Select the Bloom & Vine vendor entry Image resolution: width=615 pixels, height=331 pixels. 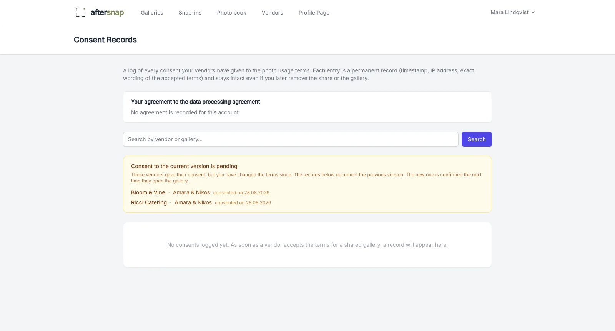(148, 192)
